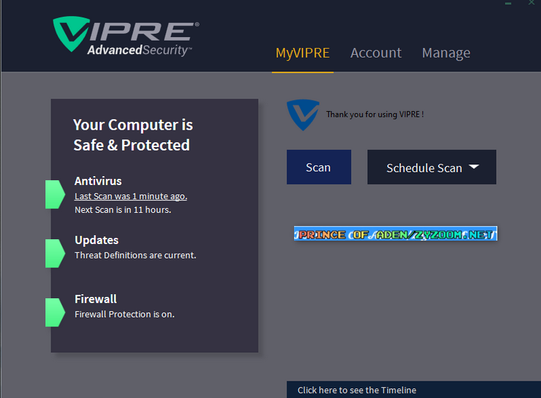Viewport: 541px width, 398px height.
Task: Expand the Schedule Scan dropdown arrow
Action: (474, 166)
